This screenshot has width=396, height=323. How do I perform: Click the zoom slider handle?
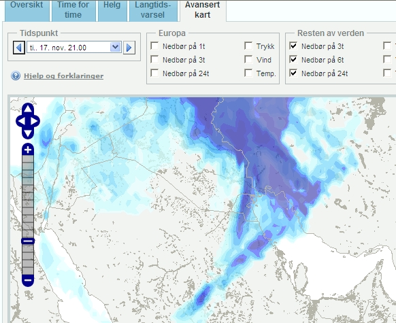point(28,241)
